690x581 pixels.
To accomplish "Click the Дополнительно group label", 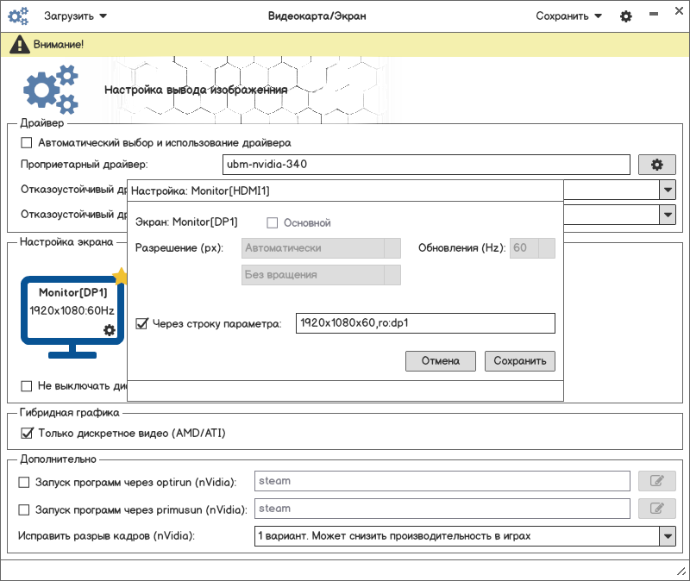I will click(58, 459).
